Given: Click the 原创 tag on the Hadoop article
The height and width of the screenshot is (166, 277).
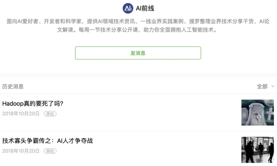Looking at the screenshot, I should (50, 114).
